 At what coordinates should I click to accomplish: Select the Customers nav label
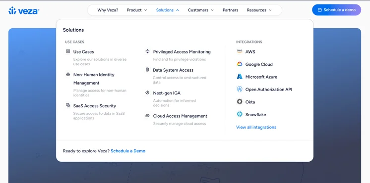point(198,10)
